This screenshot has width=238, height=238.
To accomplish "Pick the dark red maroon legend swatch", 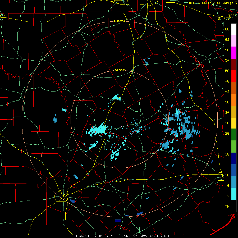I will [x=234, y=65].
